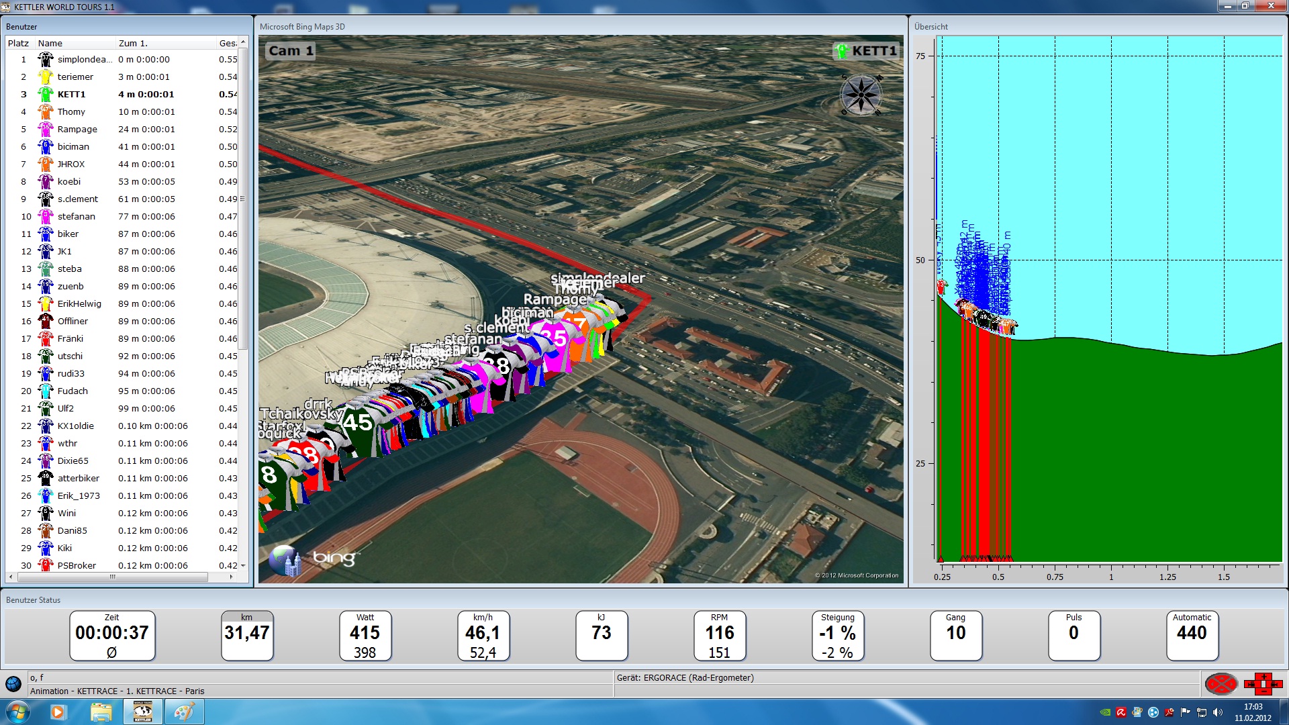Select the rider row 'PSBroker'

(122, 565)
